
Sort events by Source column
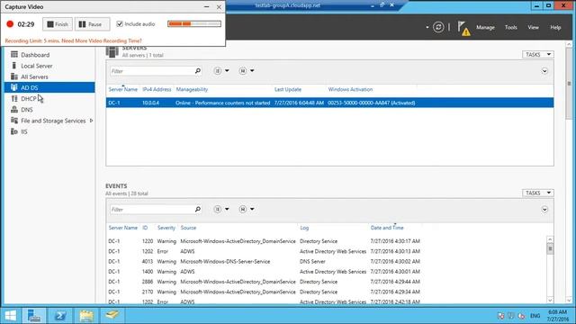[188, 228]
